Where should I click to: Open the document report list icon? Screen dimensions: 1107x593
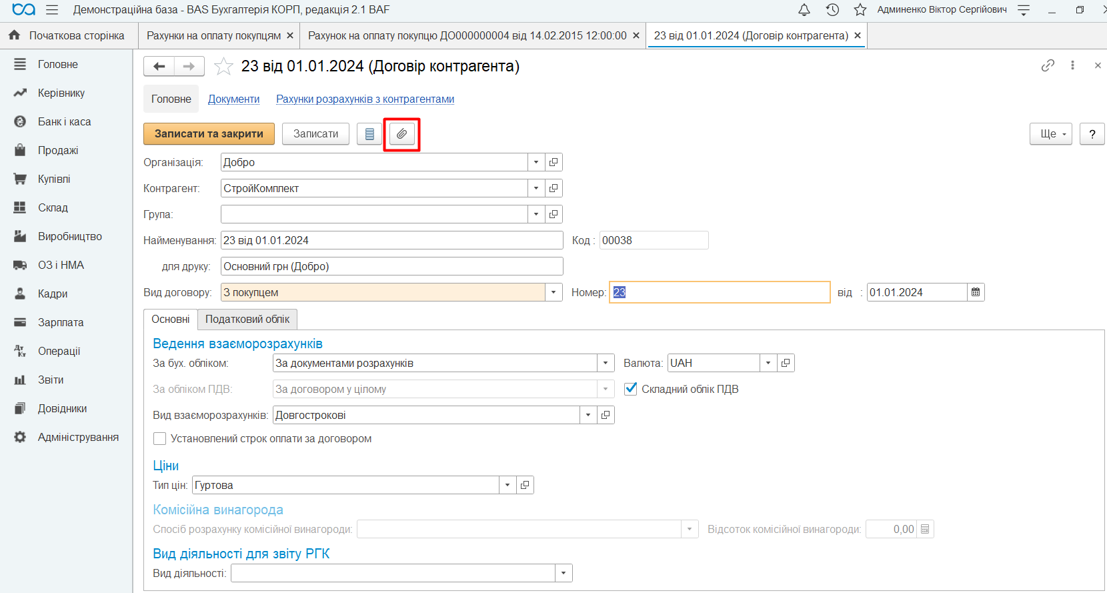[369, 134]
